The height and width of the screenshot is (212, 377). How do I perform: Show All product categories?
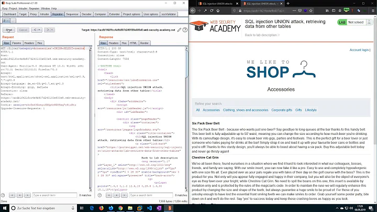[197, 110]
